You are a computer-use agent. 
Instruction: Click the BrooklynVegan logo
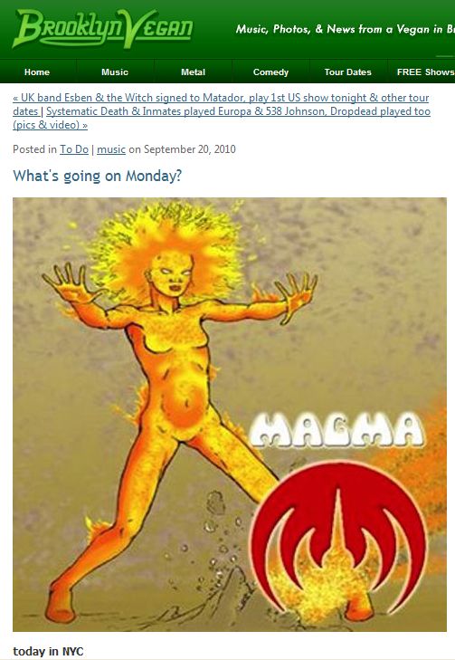point(103,28)
